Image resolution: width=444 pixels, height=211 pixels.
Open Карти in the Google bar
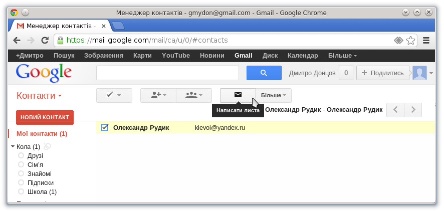coord(142,56)
